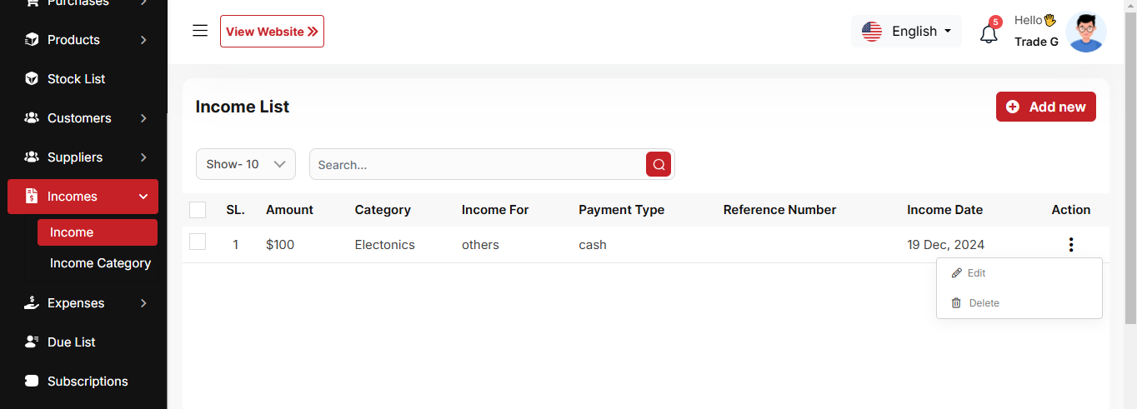This screenshot has width=1137, height=409.
Task: Click the Due List sidebar icon
Action: click(x=32, y=342)
